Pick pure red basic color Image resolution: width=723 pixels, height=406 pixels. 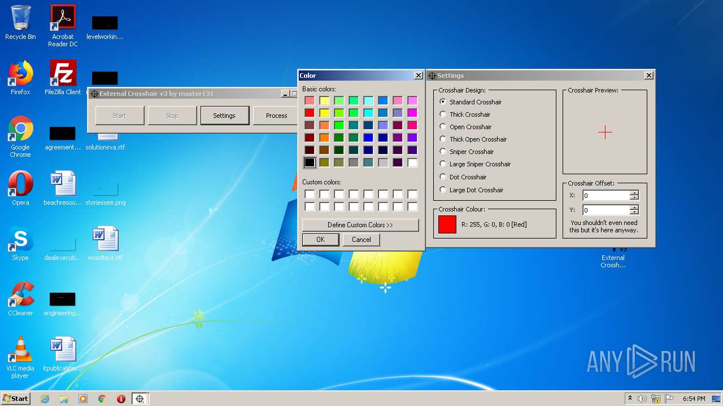coord(310,113)
